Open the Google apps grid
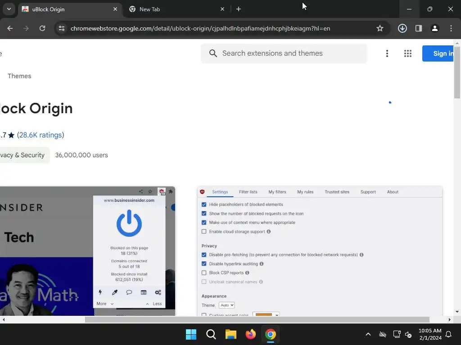461x345 pixels. pyautogui.click(x=408, y=53)
